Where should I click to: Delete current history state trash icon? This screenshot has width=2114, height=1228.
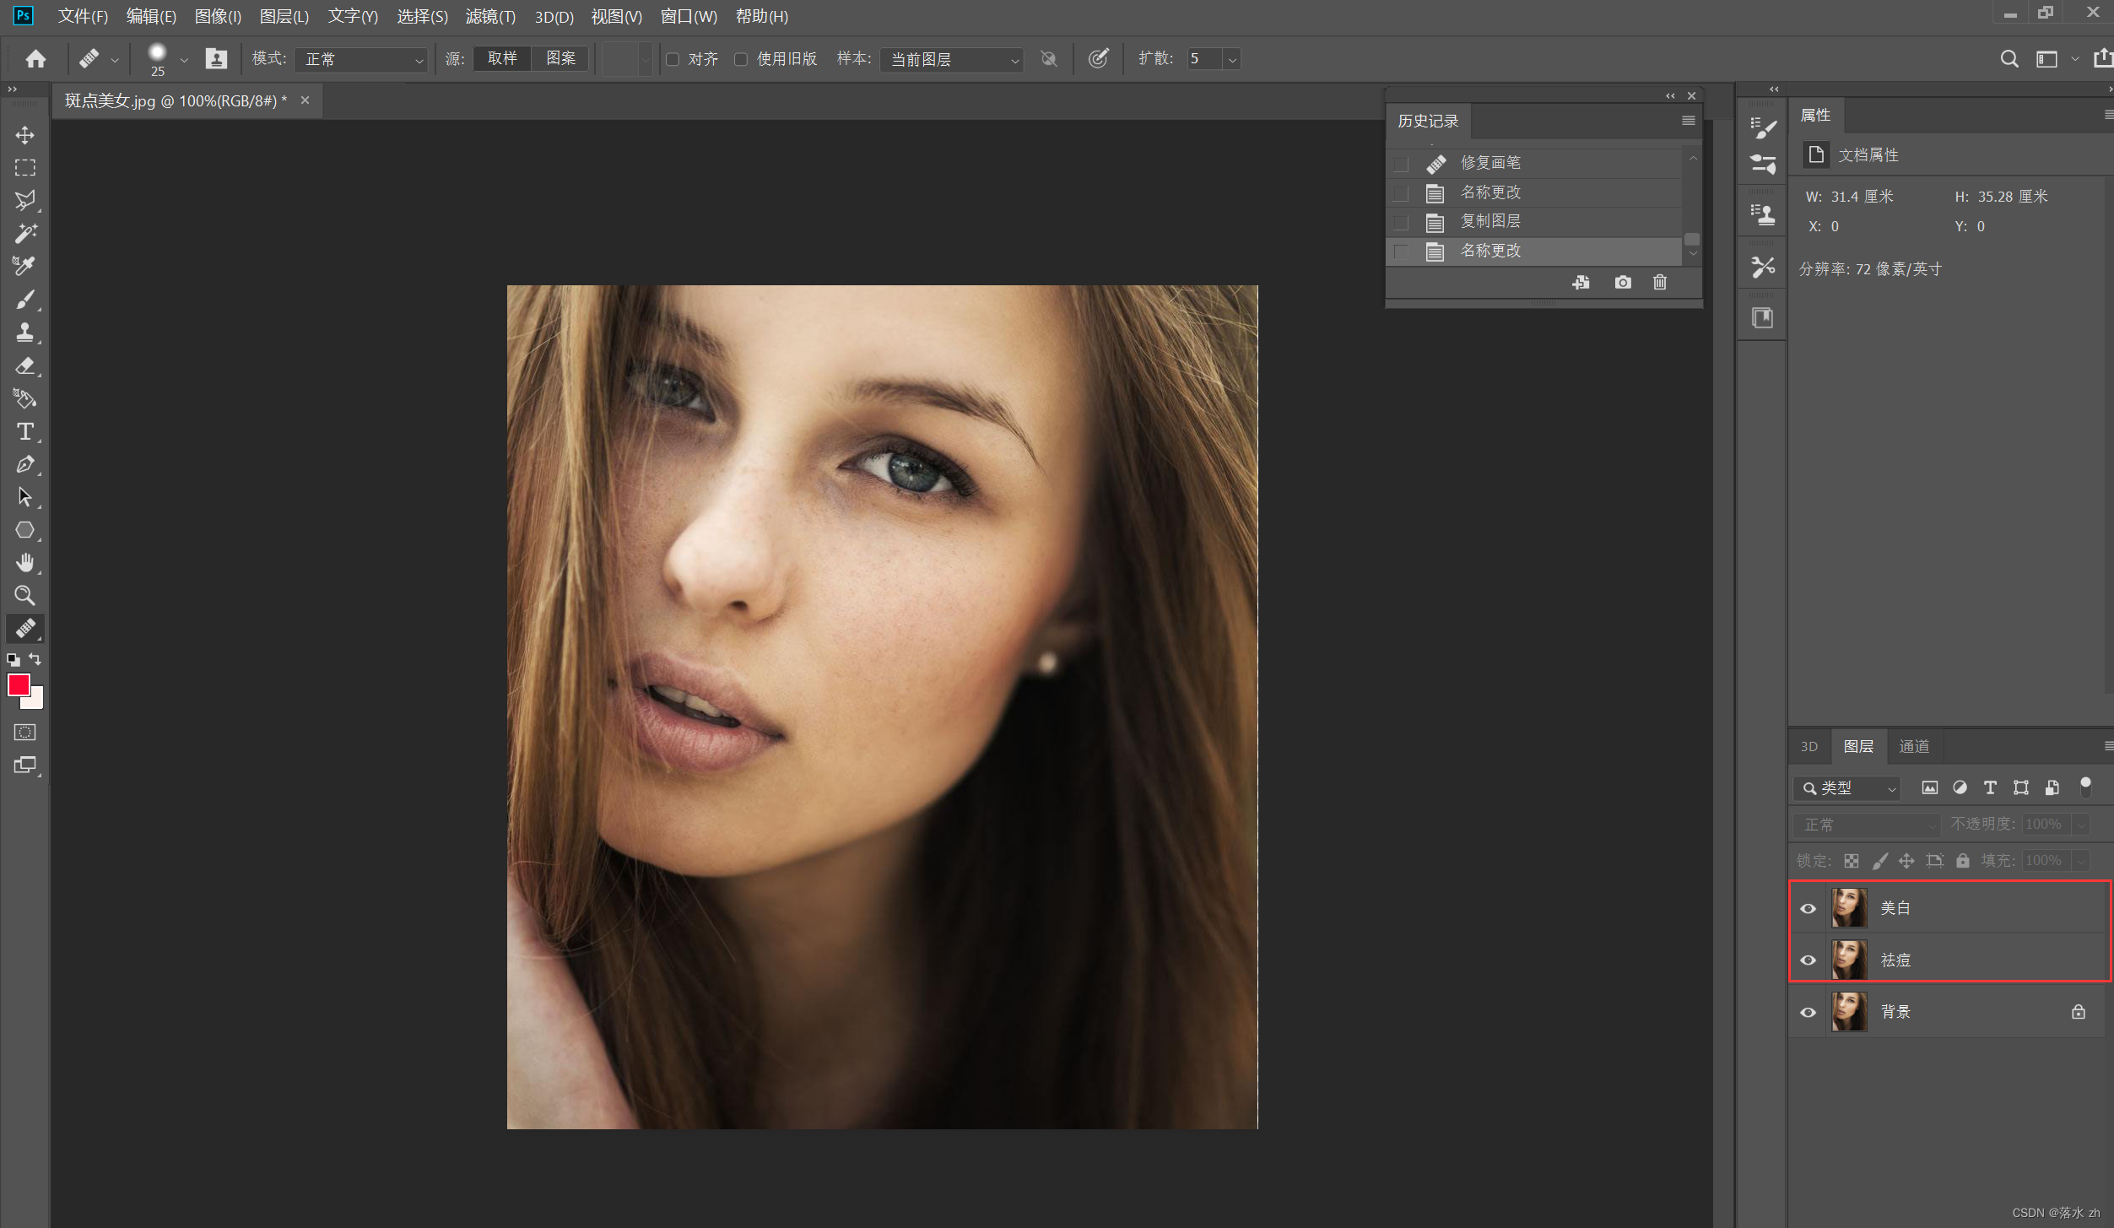point(1659,283)
